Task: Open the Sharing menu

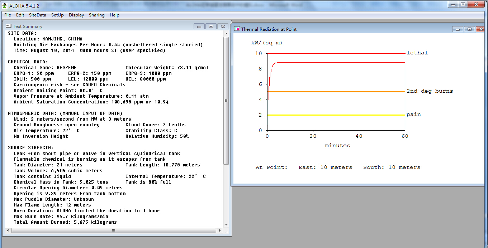Action: [x=97, y=15]
